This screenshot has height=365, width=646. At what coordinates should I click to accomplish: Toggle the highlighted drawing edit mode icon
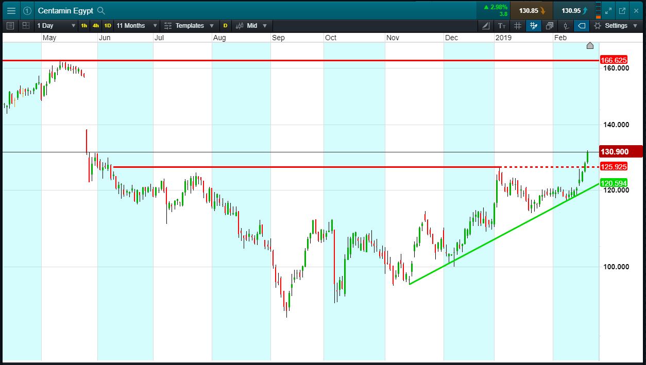click(x=534, y=25)
